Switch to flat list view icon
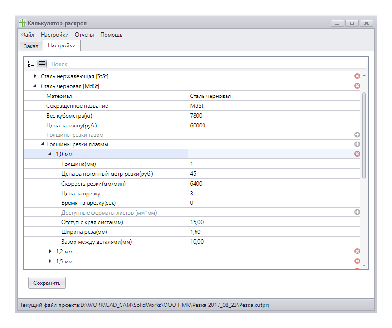The width and height of the screenshot is (392, 328). point(42,64)
